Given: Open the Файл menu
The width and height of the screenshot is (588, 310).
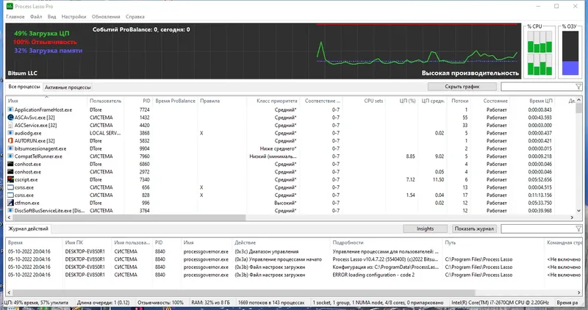Looking at the screenshot, I should click(36, 16).
